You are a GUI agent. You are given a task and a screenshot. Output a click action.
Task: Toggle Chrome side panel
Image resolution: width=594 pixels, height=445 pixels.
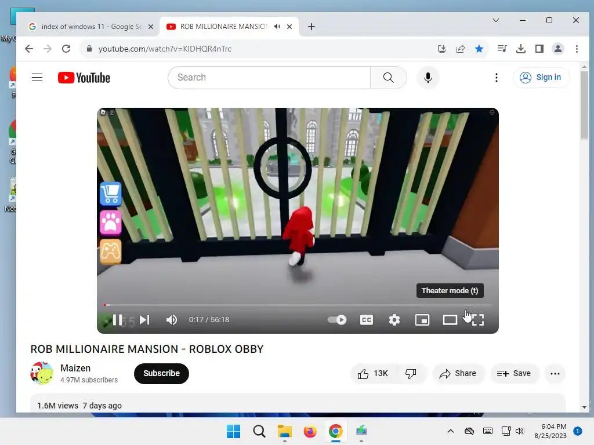coord(539,49)
